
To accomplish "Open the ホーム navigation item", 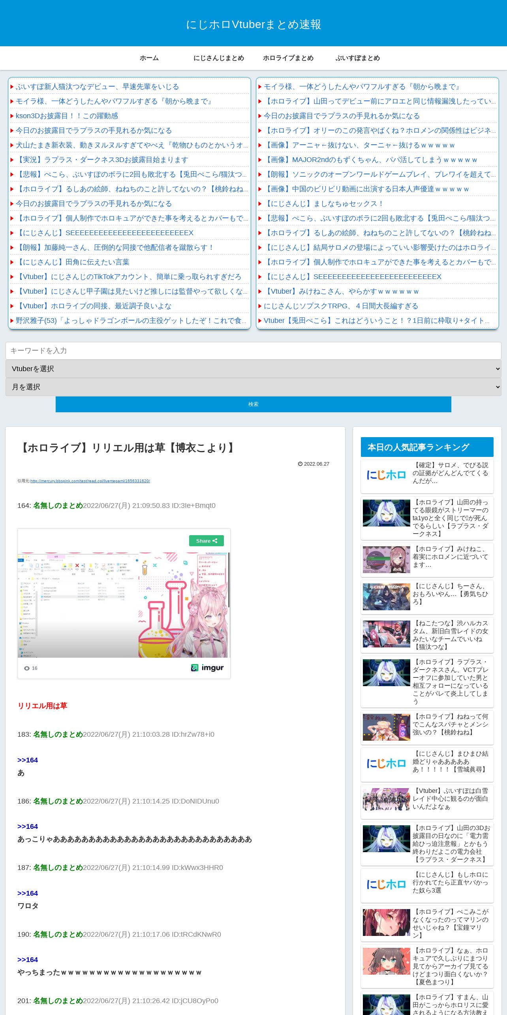I will pyautogui.click(x=149, y=58).
